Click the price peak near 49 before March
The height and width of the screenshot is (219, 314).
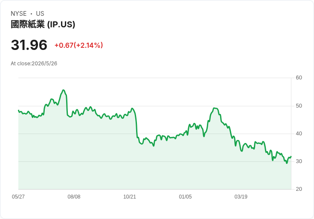[215, 108]
